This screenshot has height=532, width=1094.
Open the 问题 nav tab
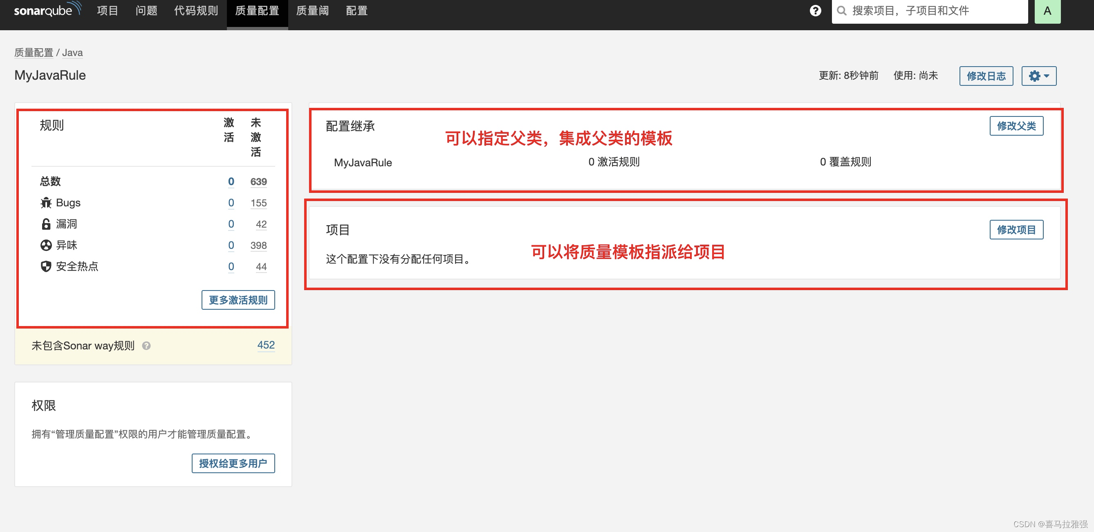[146, 11]
